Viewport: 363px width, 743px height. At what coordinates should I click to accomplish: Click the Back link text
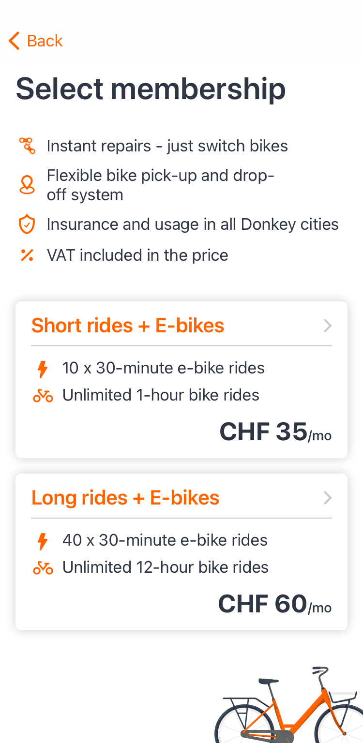point(45,41)
